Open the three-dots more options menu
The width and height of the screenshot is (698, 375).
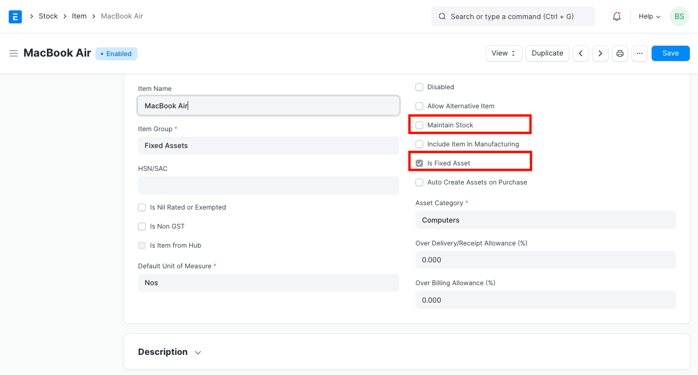pos(640,53)
